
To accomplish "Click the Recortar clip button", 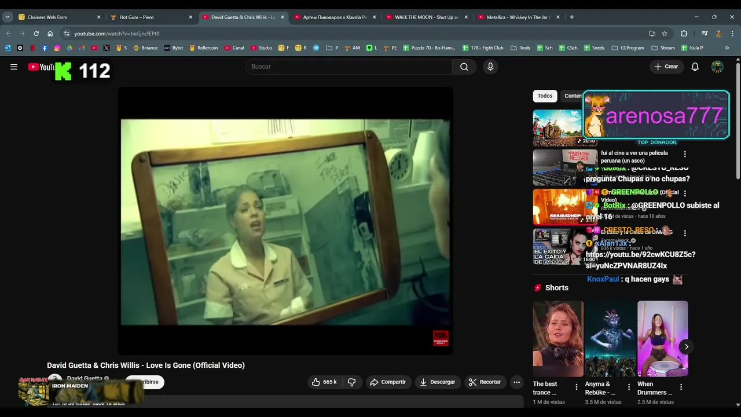I will [x=485, y=382].
